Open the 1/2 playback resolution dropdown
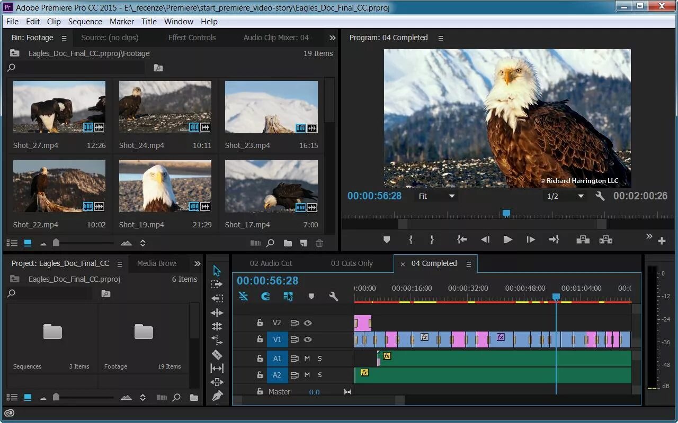Viewport: 678px width, 423px height. 565,196
